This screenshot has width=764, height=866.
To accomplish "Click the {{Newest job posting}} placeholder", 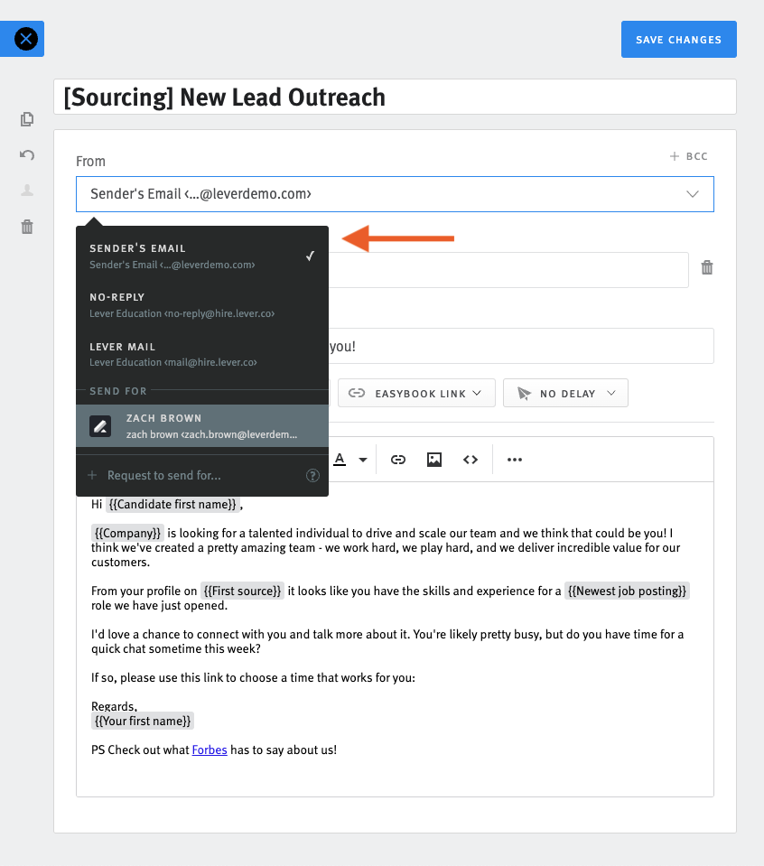I will [627, 591].
